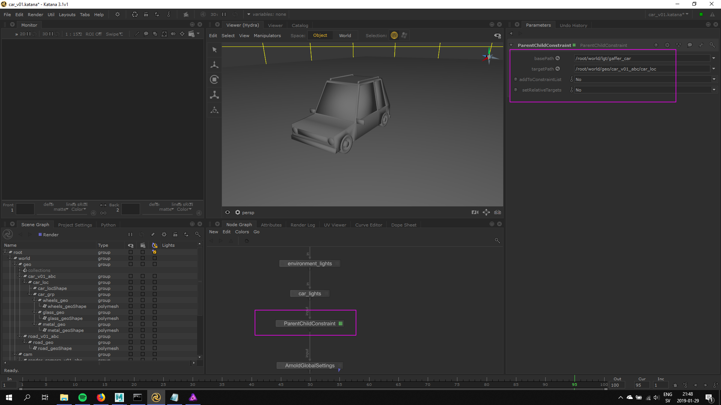Click the Monitor crosshair target icon

pos(182,34)
